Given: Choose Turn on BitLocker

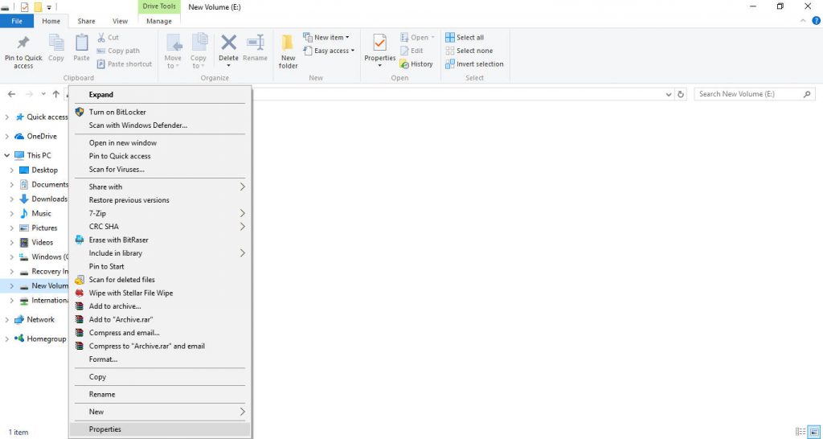Looking at the screenshot, I should point(160,112).
